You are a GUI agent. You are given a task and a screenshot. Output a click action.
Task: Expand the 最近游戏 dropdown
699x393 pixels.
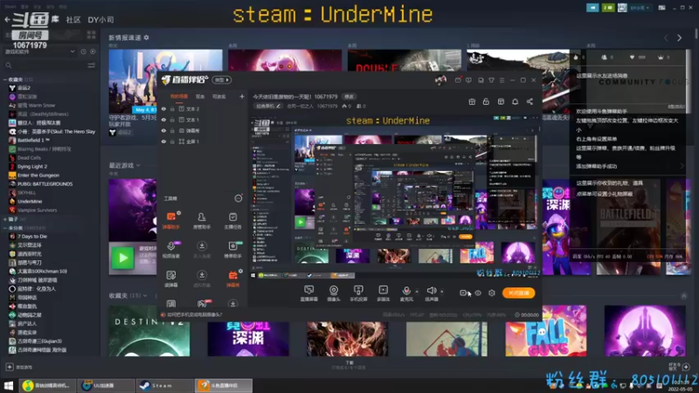tap(138, 165)
